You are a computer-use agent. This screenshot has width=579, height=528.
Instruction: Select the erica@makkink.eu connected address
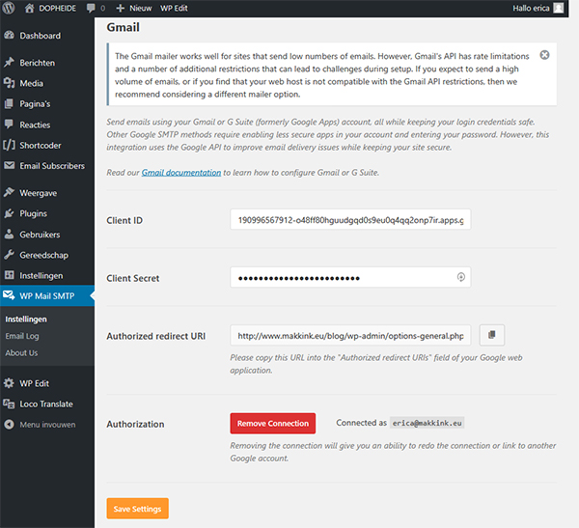pos(427,423)
